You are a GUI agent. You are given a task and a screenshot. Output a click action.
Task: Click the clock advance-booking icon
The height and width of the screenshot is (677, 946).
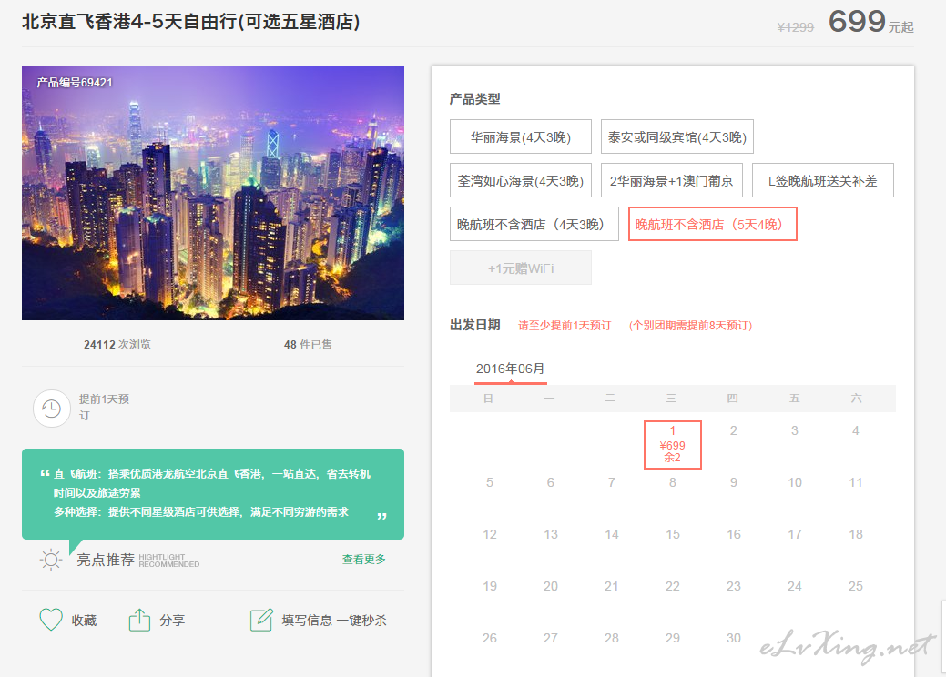coord(51,409)
